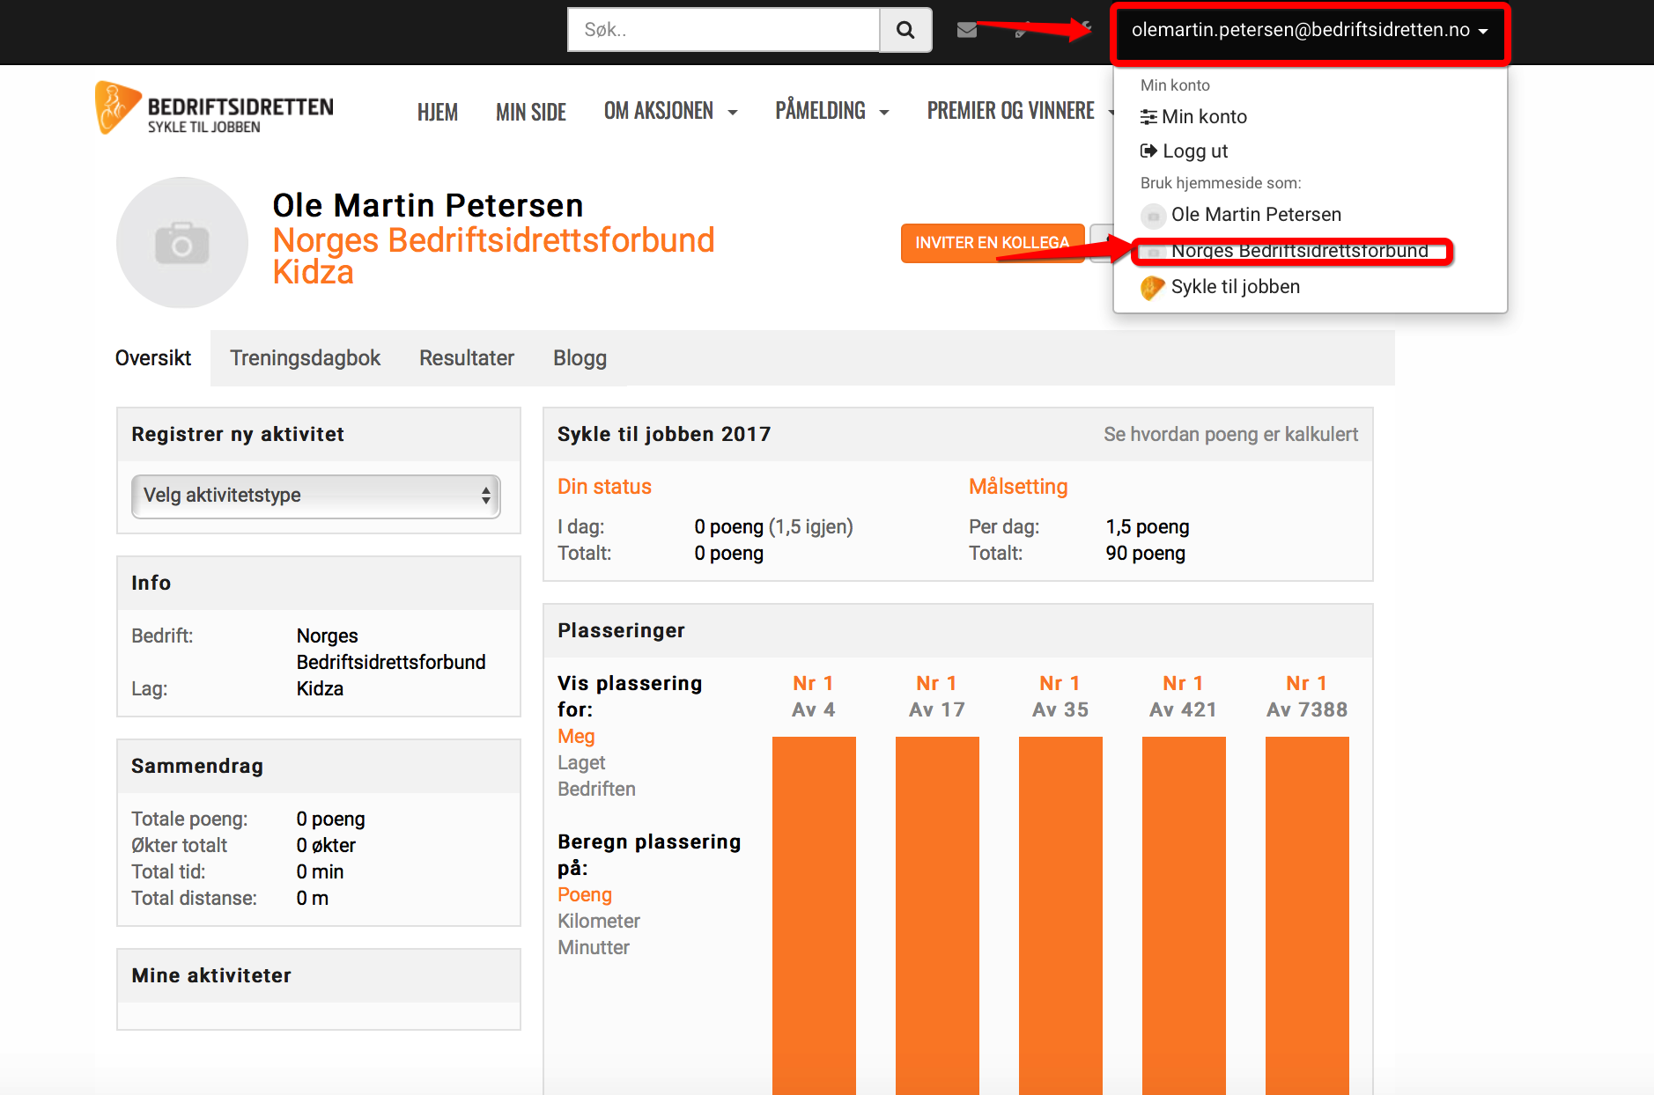Open the Kidza team link under profile name

click(313, 273)
